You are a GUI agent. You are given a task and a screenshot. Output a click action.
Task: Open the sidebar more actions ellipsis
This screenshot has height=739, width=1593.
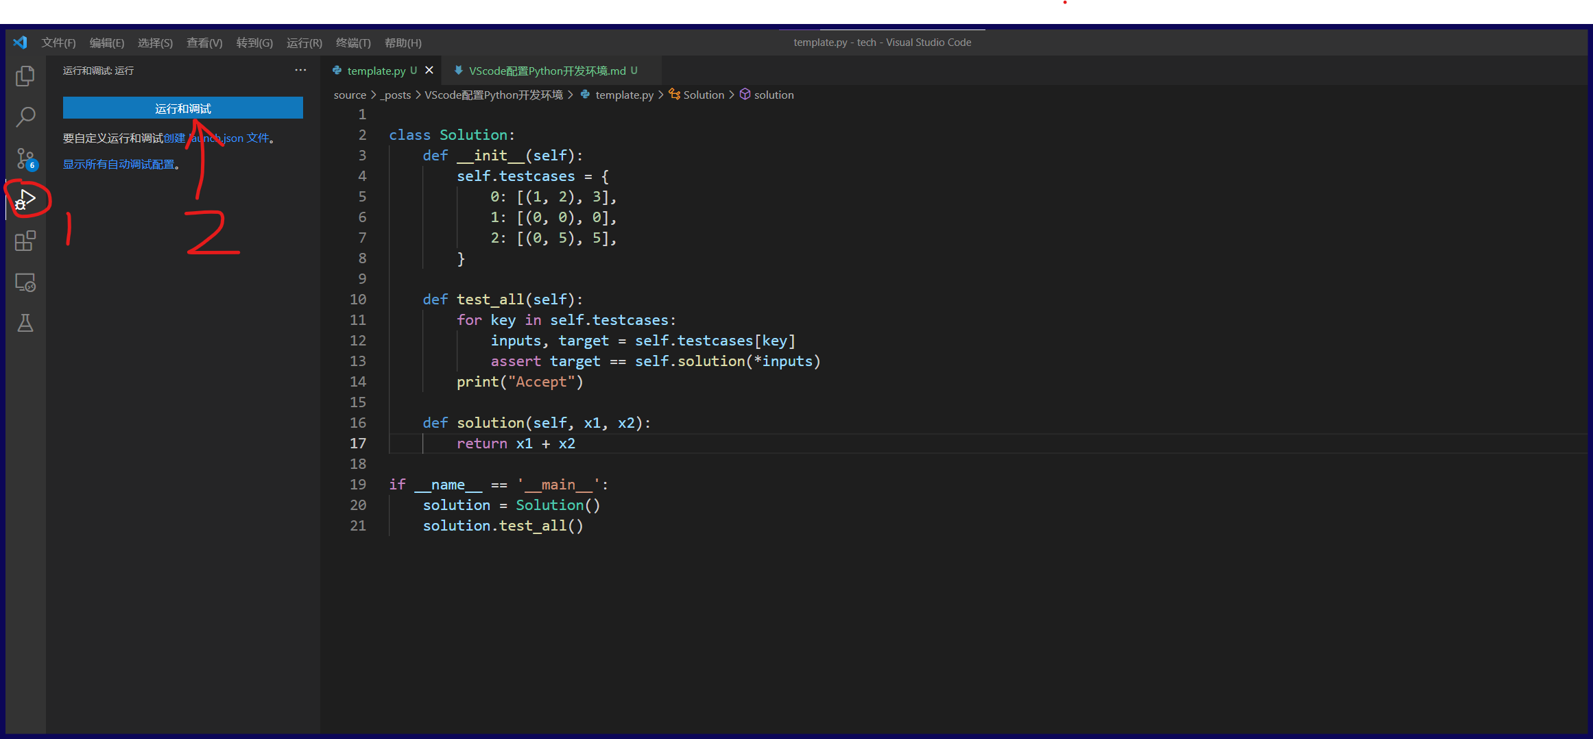[x=300, y=71]
